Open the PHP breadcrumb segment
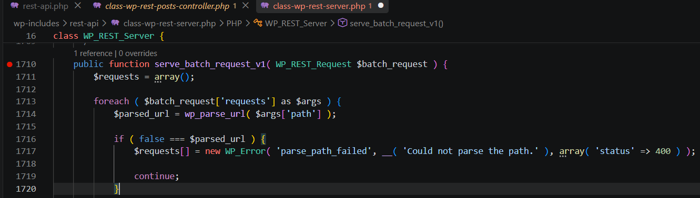 click(x=234, y=24)
